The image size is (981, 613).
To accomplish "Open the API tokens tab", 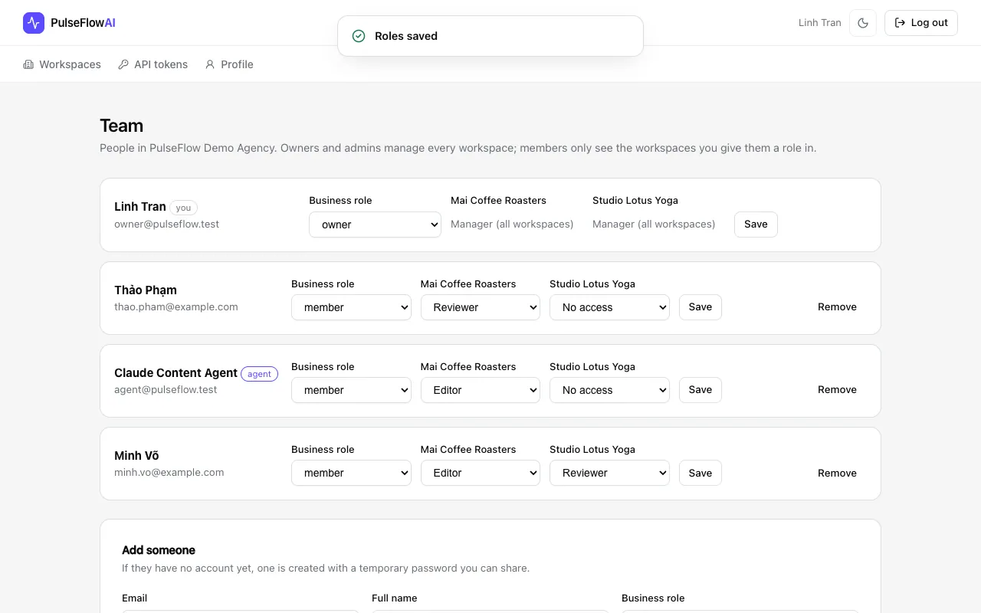I will tap(153, 64).
